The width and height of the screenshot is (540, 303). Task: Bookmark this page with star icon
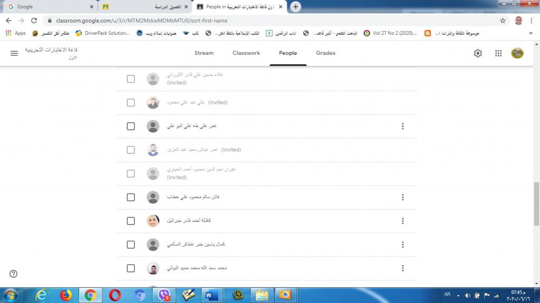point(503,21)
